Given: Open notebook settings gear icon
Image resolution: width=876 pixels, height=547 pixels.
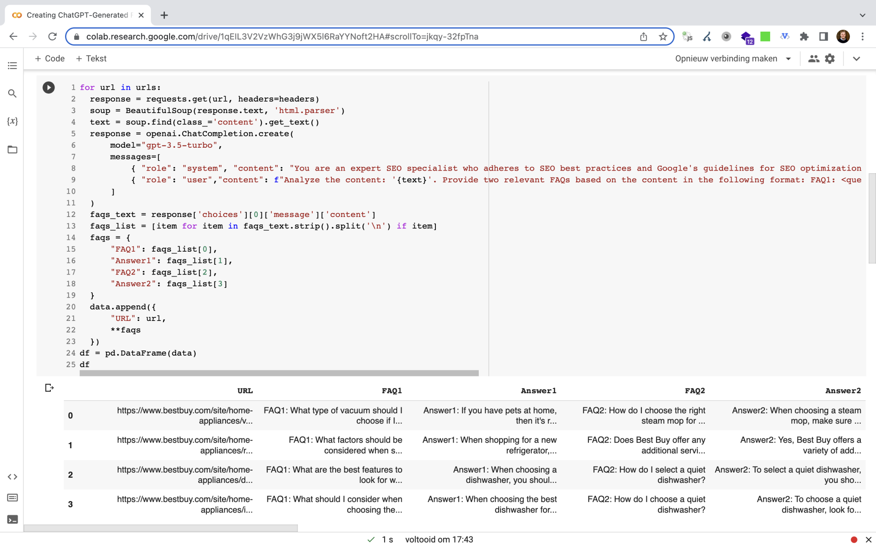Looking at the screenshot, I should point(830,58).
